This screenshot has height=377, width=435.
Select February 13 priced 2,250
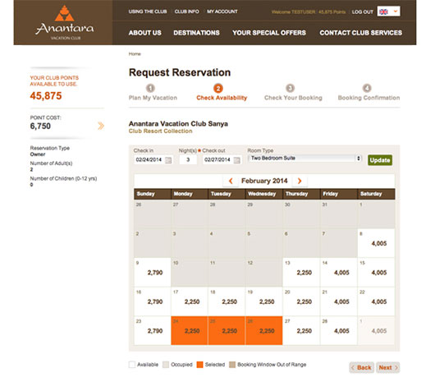pos(301,273)
